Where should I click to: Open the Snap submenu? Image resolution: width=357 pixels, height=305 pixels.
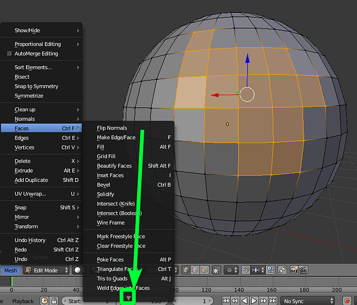[x=41, y=207]
